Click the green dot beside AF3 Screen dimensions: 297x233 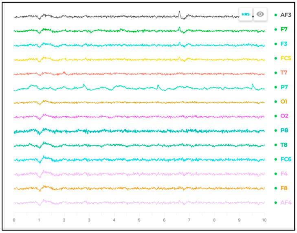pyautogui.click(x=276, y=15)
